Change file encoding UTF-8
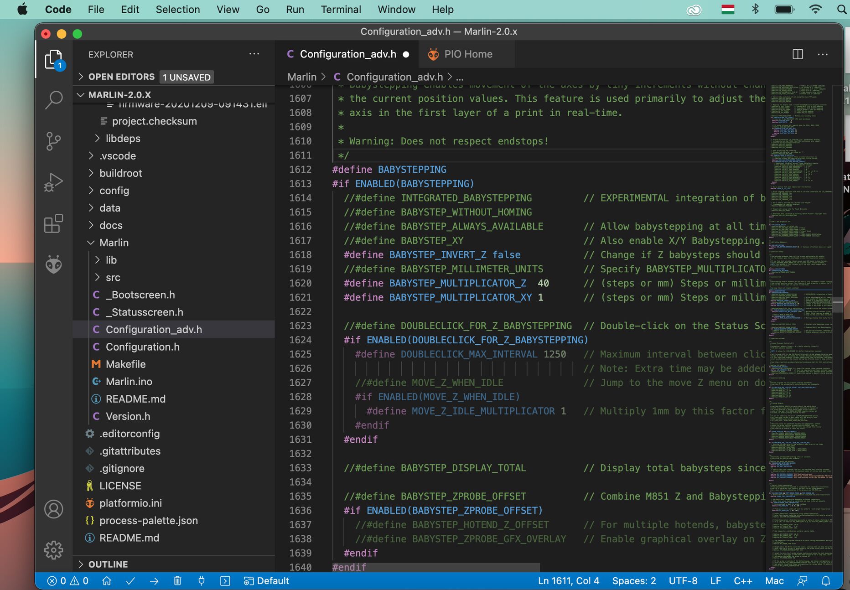 point(683,581)
